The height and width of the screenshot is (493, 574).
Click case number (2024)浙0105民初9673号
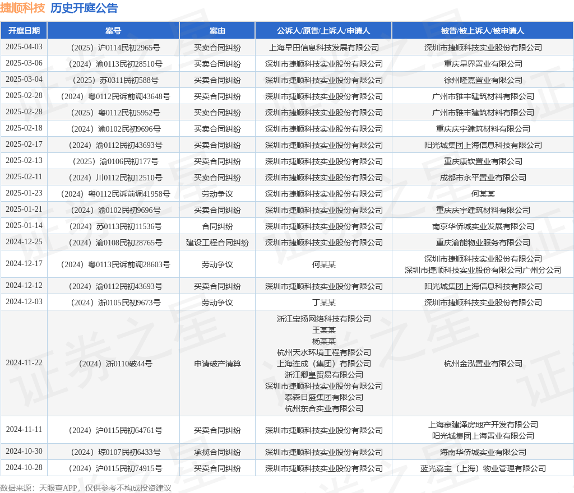click(115, 303)
